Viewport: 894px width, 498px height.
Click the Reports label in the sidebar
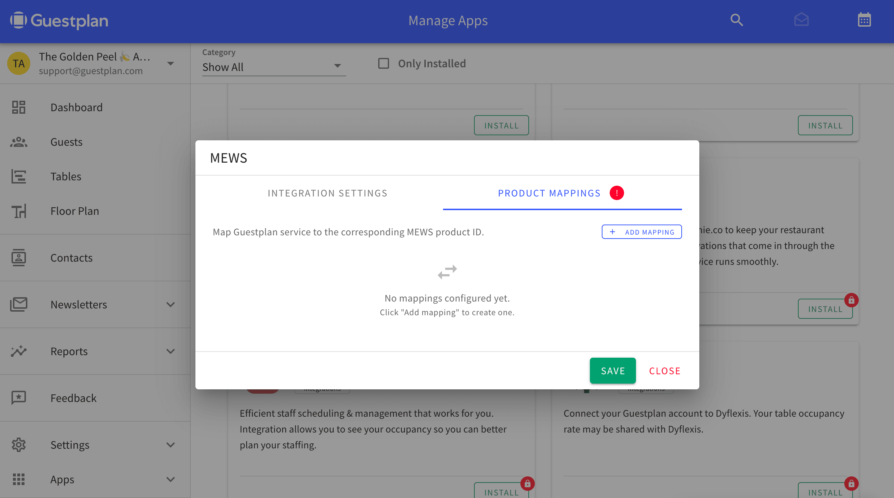point(69,351)
